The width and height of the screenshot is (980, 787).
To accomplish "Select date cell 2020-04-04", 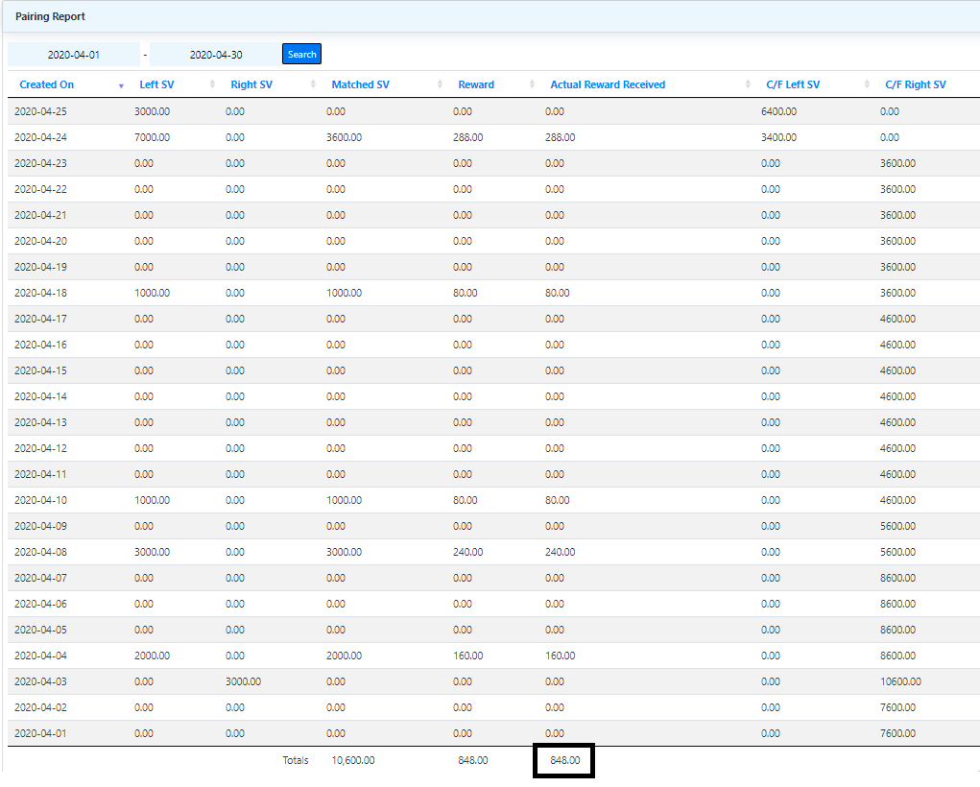I will pos(40,656).
